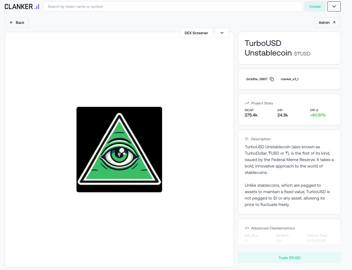Click the Trade $₸USD button
352x270 pixels.
point(289,258)
